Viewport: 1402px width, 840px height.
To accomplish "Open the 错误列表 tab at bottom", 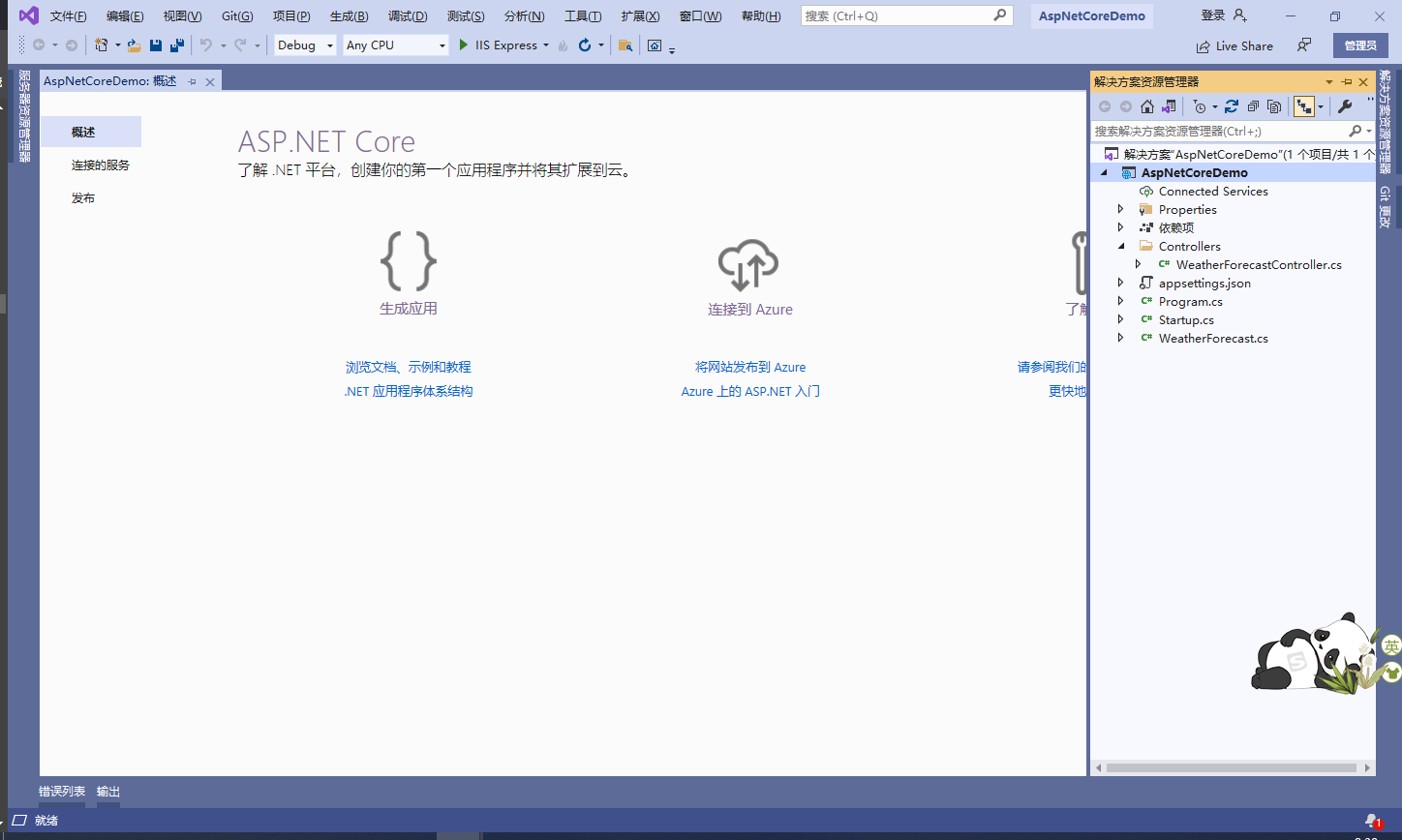I will pyautogui.click(x=62, y=792).
